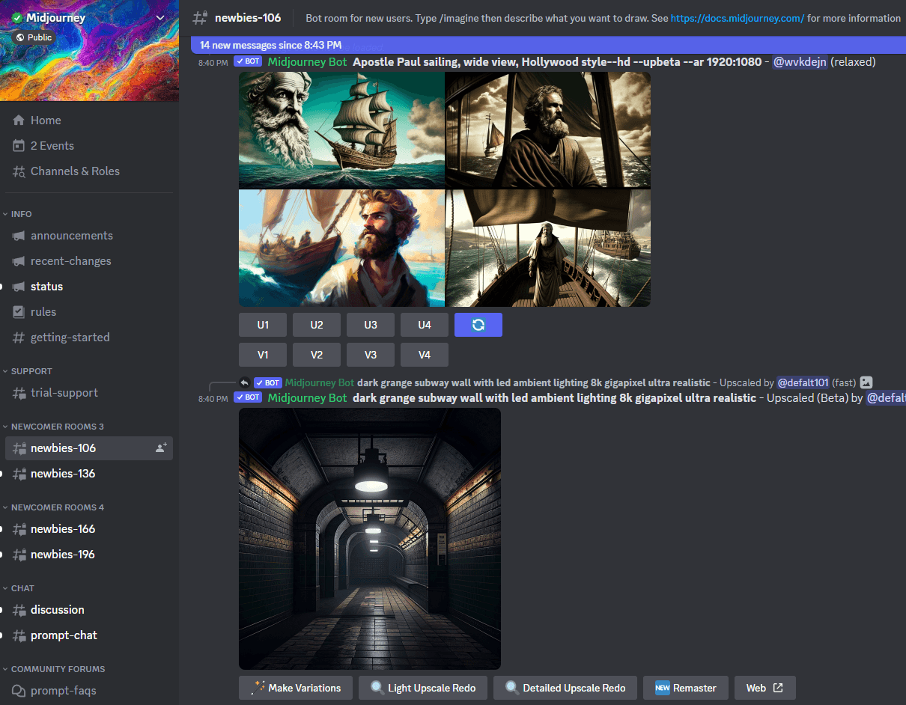906x705 pixels.
Task: Click the U1 upscale button
Action: click(x=263, y=325)
